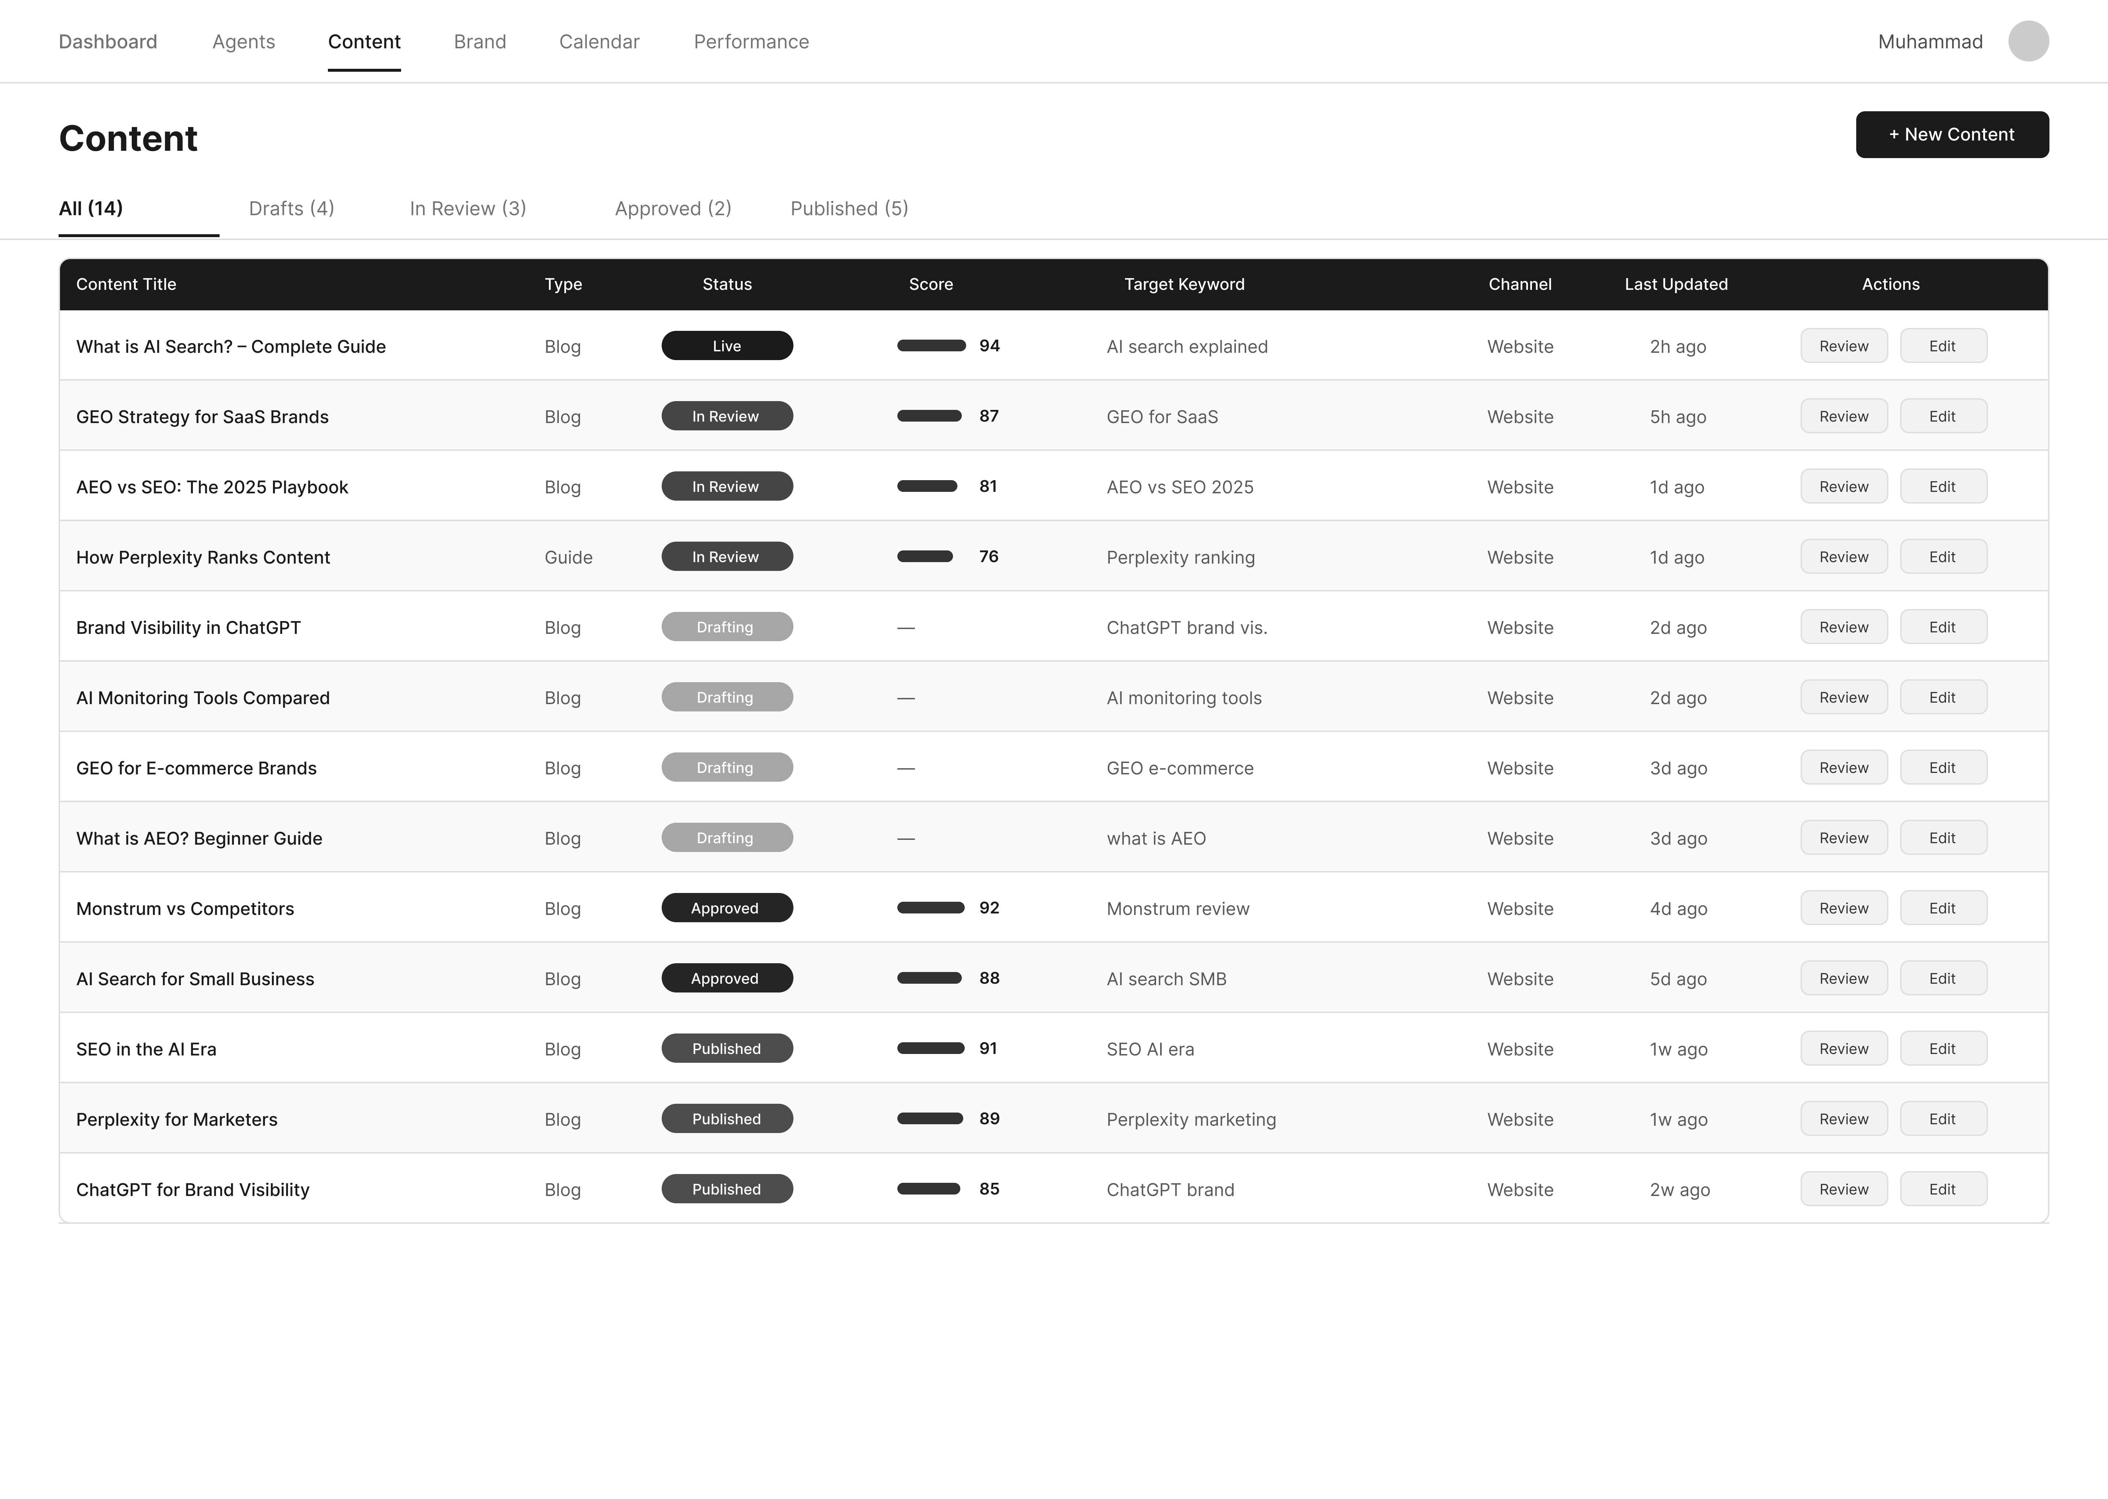Viewport: 2108px width, 1499px height.
Task: Edit 'What is AI Search? – Complete Guide'
Action: [1943, 346]
